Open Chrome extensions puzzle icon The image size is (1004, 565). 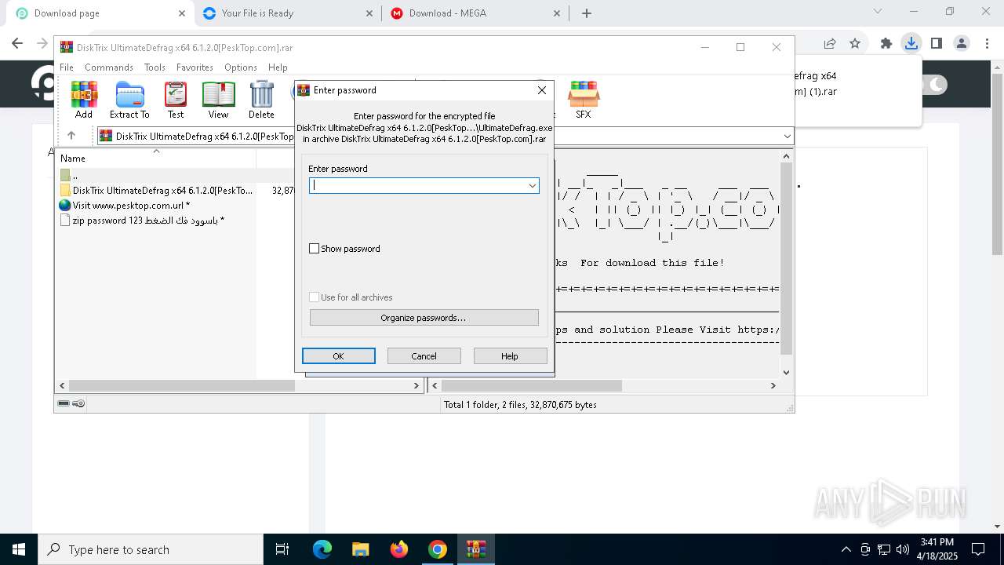pyautogui.click(x=886, y=43)
